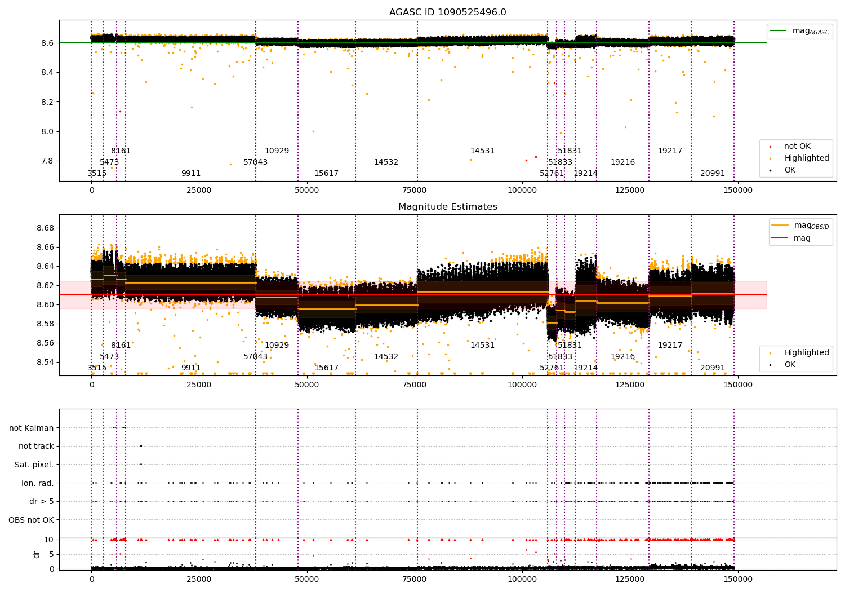Screen dimensions: 845x592
Task: Click the "OBS not OK" row label
Action: click(32, 520)
